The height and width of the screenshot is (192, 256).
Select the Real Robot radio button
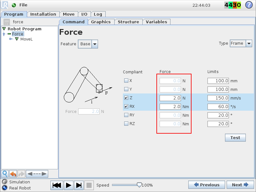[x=5, y=188]
